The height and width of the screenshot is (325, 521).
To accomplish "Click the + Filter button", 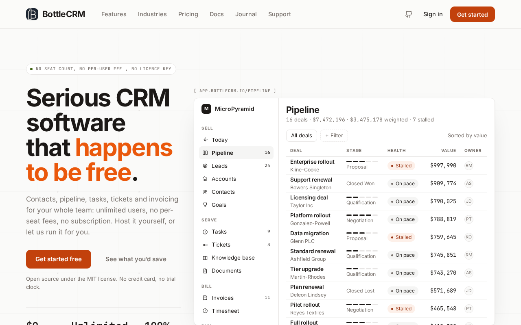I will coord(334,136).
